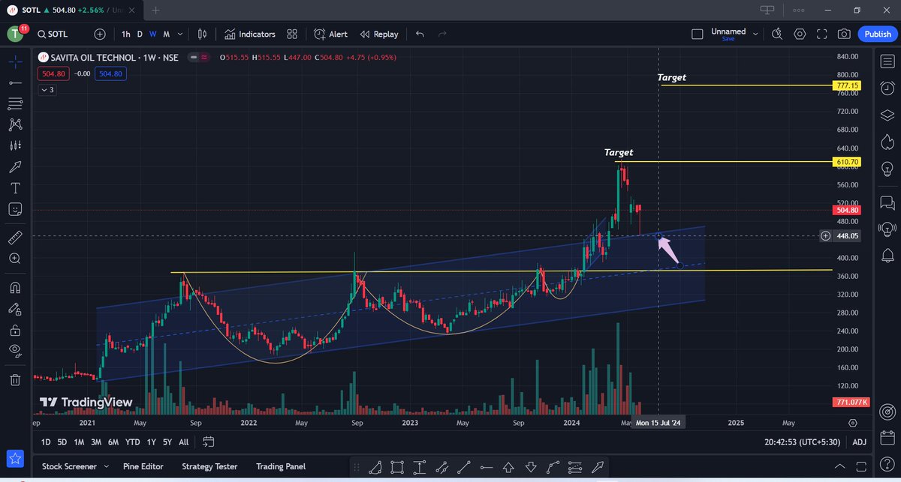Image resolution: width=901 pixels, height=482 pixels.
Task: Open the Fibonacci retracement tools
Action: tap(15, 103)
